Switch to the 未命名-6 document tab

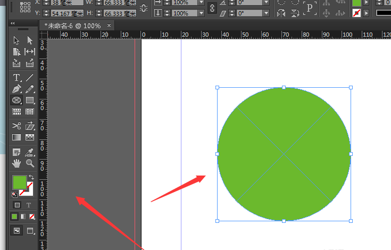(72, 26)
